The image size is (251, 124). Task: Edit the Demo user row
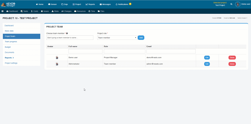click(207, 58)
